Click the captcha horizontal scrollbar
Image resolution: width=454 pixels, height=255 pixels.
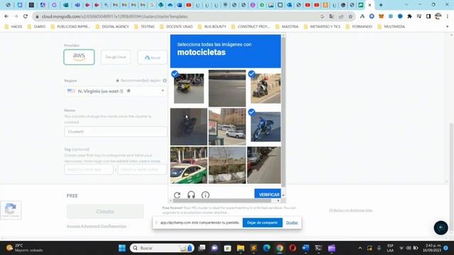tap(222, 200)
